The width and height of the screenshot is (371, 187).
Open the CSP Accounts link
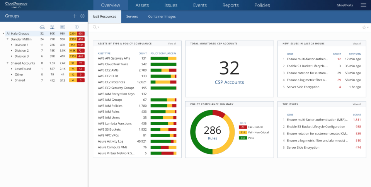[229, 82]
